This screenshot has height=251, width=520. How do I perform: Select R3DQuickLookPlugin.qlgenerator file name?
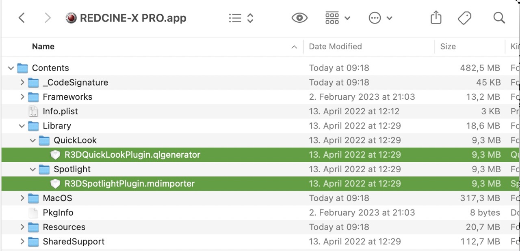pos(132,155)
